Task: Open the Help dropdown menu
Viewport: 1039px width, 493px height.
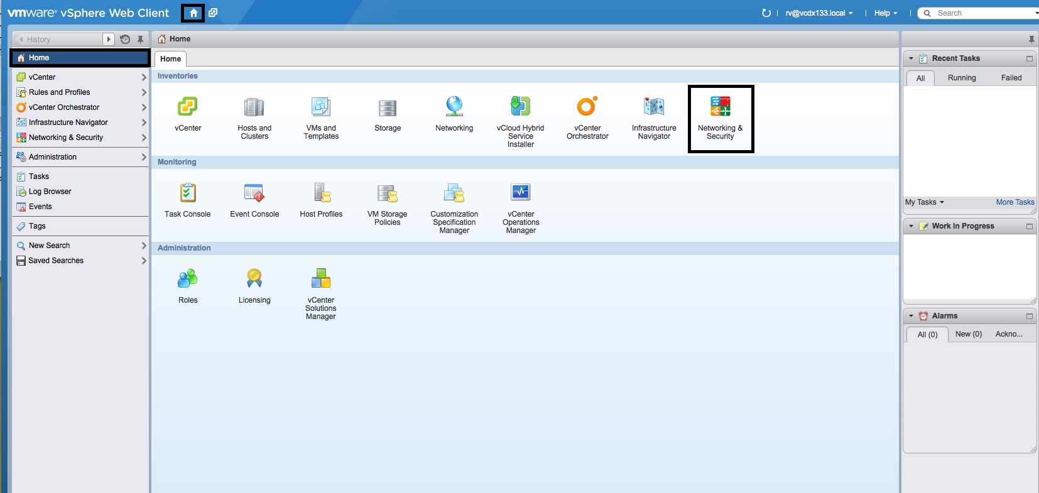Action: [885, 13]
